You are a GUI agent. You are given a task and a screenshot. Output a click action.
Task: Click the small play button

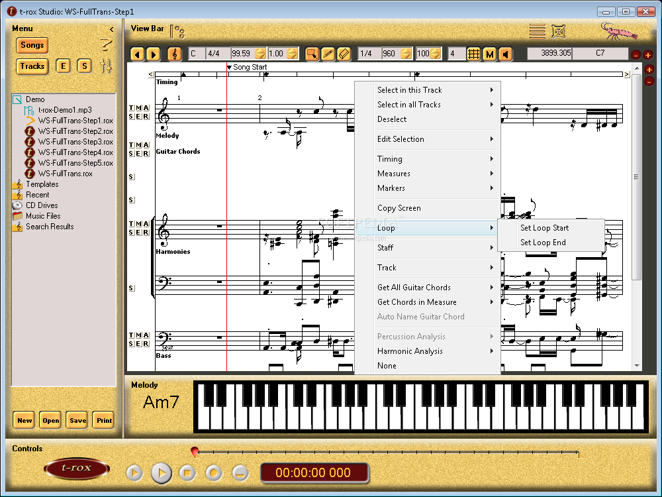point(134,473)
